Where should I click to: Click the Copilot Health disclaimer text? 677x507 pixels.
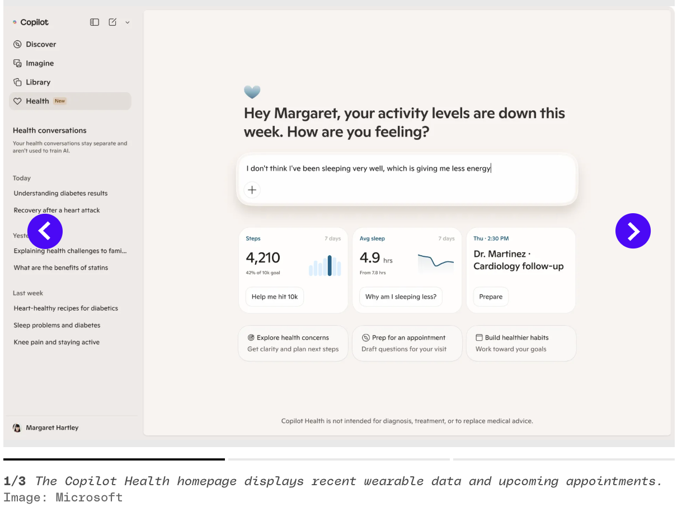tap(407, 421)
